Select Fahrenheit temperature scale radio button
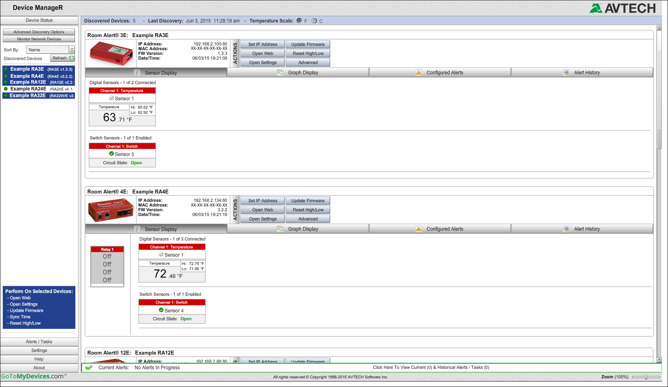Viewport: 668px width, 387px height. click(x=299, y=21)
